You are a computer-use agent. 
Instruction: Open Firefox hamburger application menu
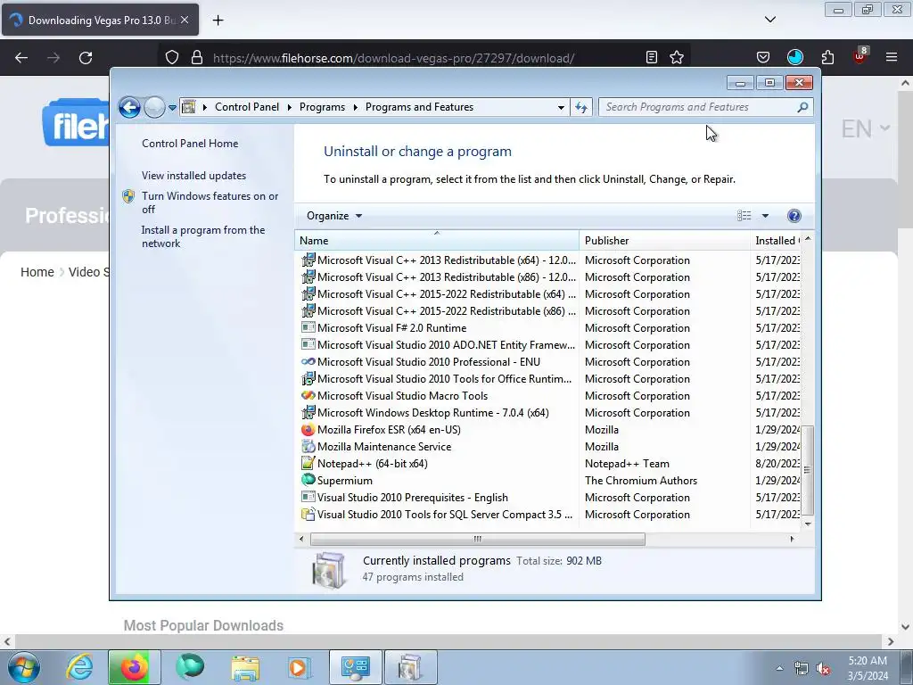pyautogui.click(x=891, y=57)
